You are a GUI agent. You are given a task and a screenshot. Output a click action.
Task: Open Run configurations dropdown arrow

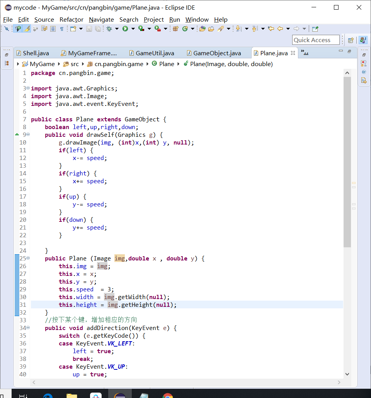[133, 29]
